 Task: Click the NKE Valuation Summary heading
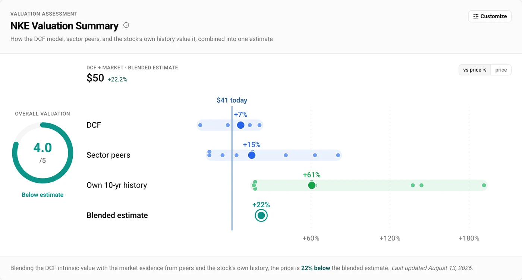point(65,26)
